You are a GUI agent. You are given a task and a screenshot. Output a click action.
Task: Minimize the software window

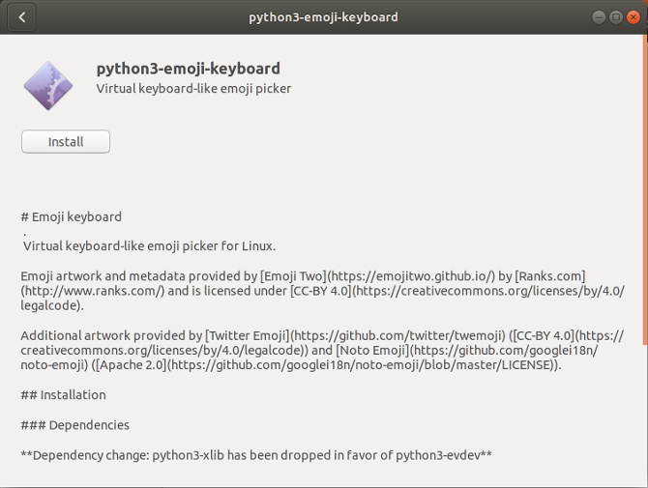[x=599, y=17]
